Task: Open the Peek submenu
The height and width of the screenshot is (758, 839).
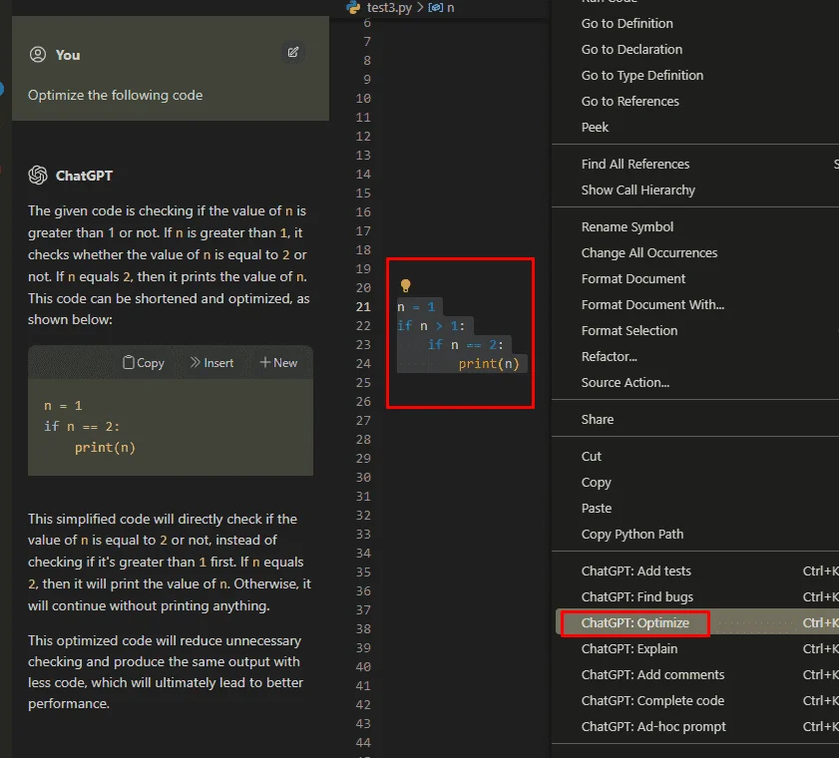Action: pos(595,128)
